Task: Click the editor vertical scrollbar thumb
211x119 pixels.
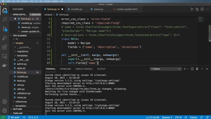Action: [x=210, y=33]
